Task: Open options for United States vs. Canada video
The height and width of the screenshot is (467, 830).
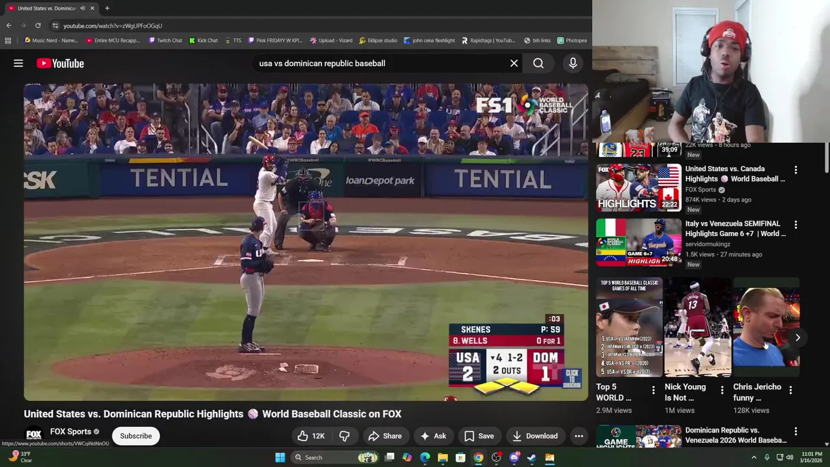Action: point(796,170)
